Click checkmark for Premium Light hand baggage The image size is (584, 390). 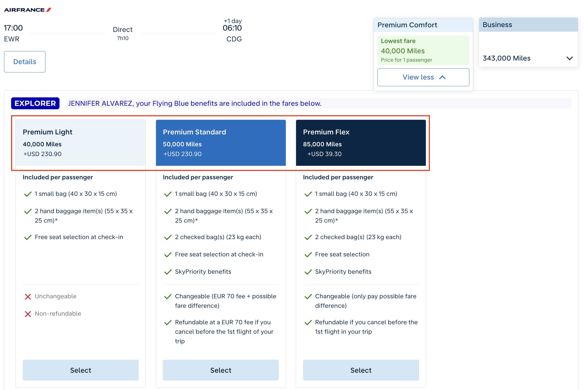tap(28, 211)
